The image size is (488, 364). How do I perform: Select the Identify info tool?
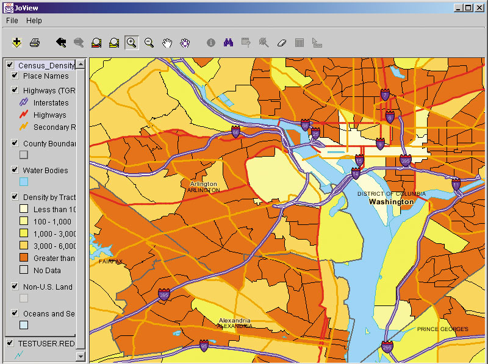click(x=211, y=42)
